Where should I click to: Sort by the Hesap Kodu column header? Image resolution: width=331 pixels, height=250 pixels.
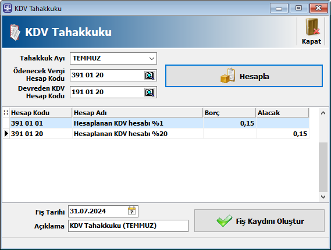pos(41,113)
